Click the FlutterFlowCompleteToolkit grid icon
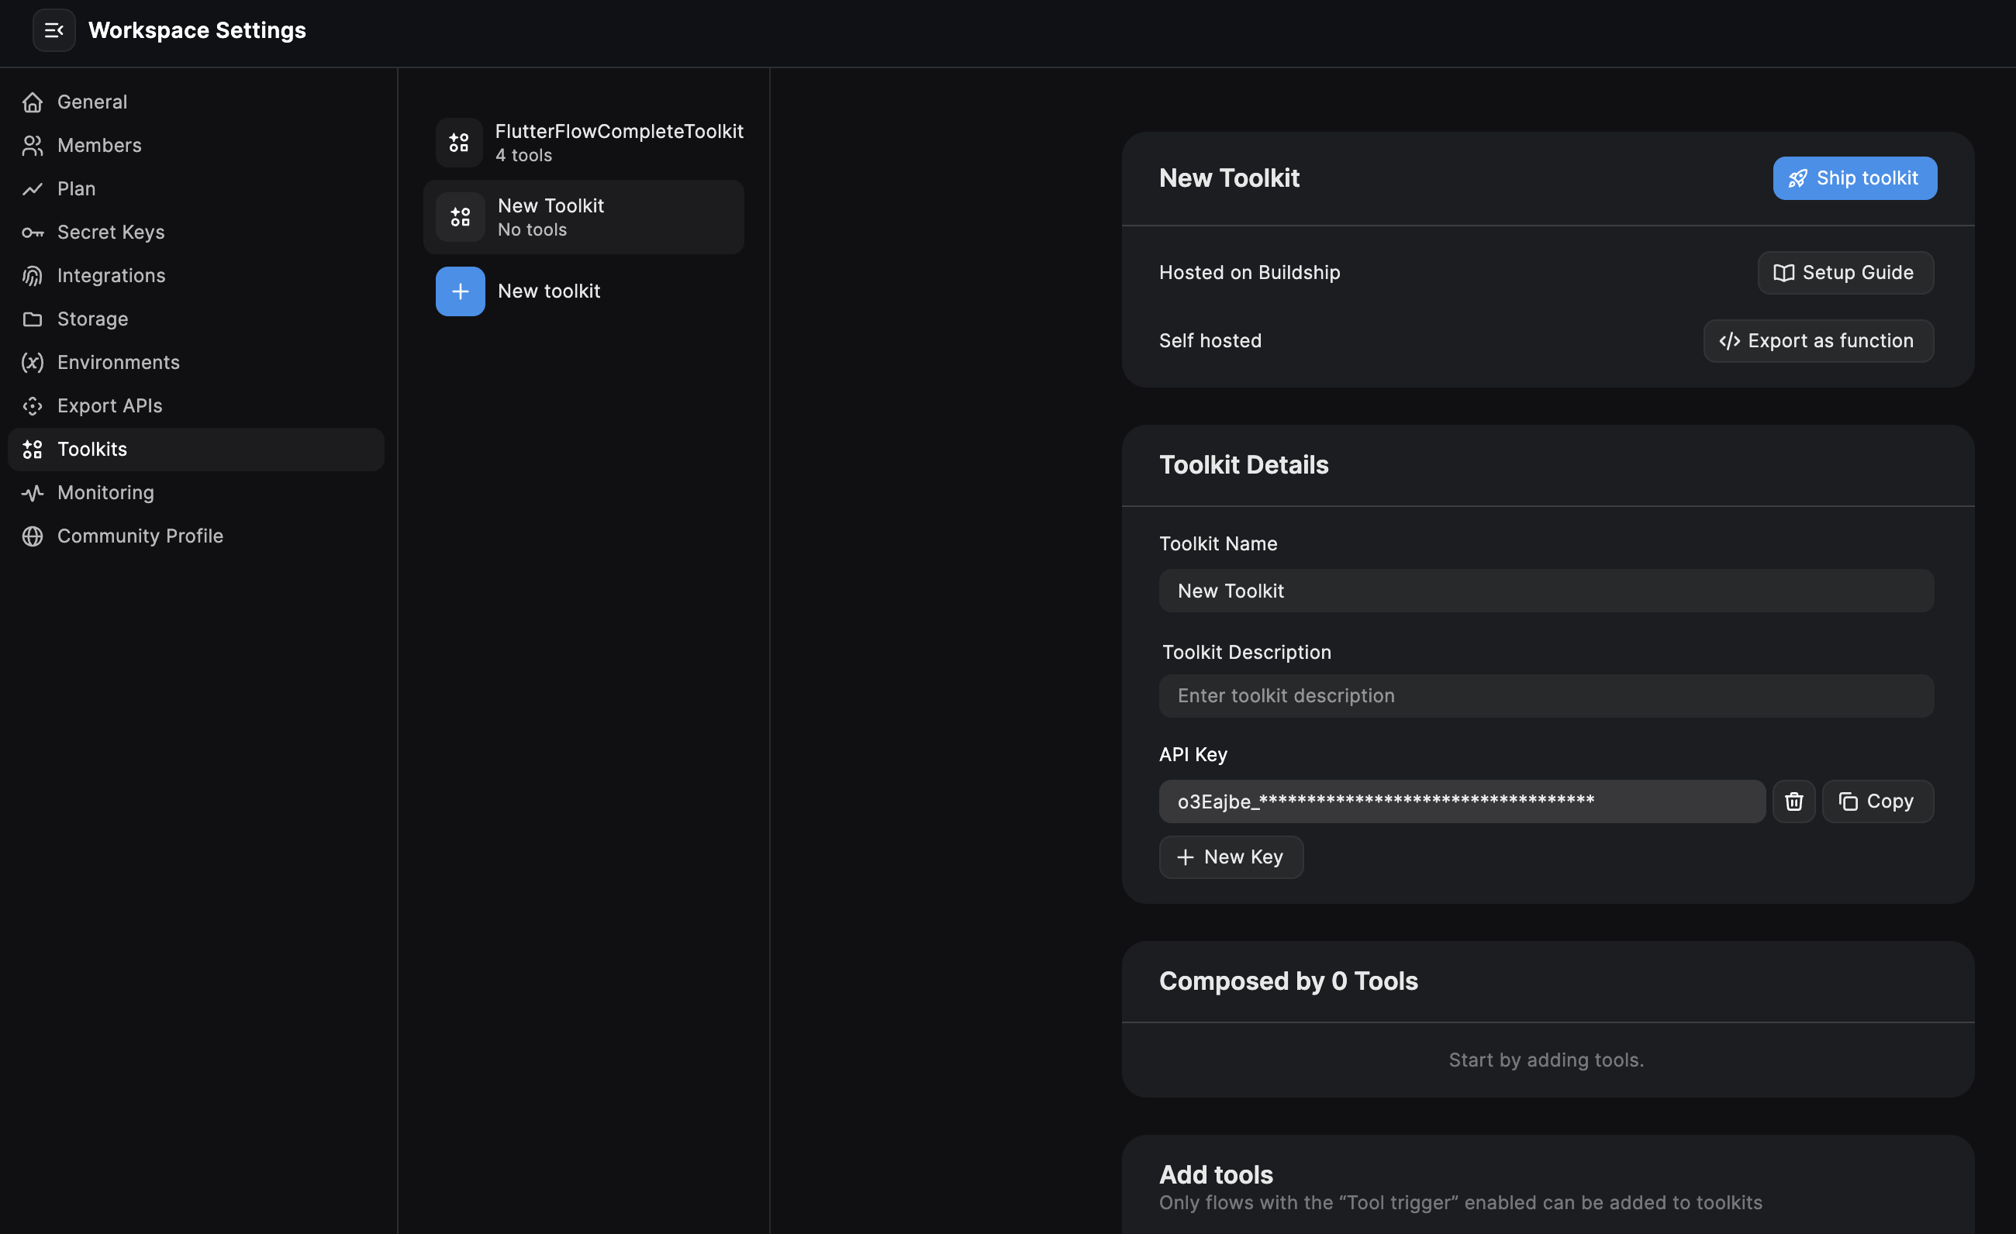Image resolution: width=2016 pixels, height=1234 pixels. 459,143
